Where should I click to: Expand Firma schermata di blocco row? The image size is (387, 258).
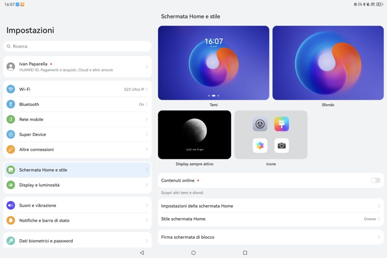coord(270,237)
